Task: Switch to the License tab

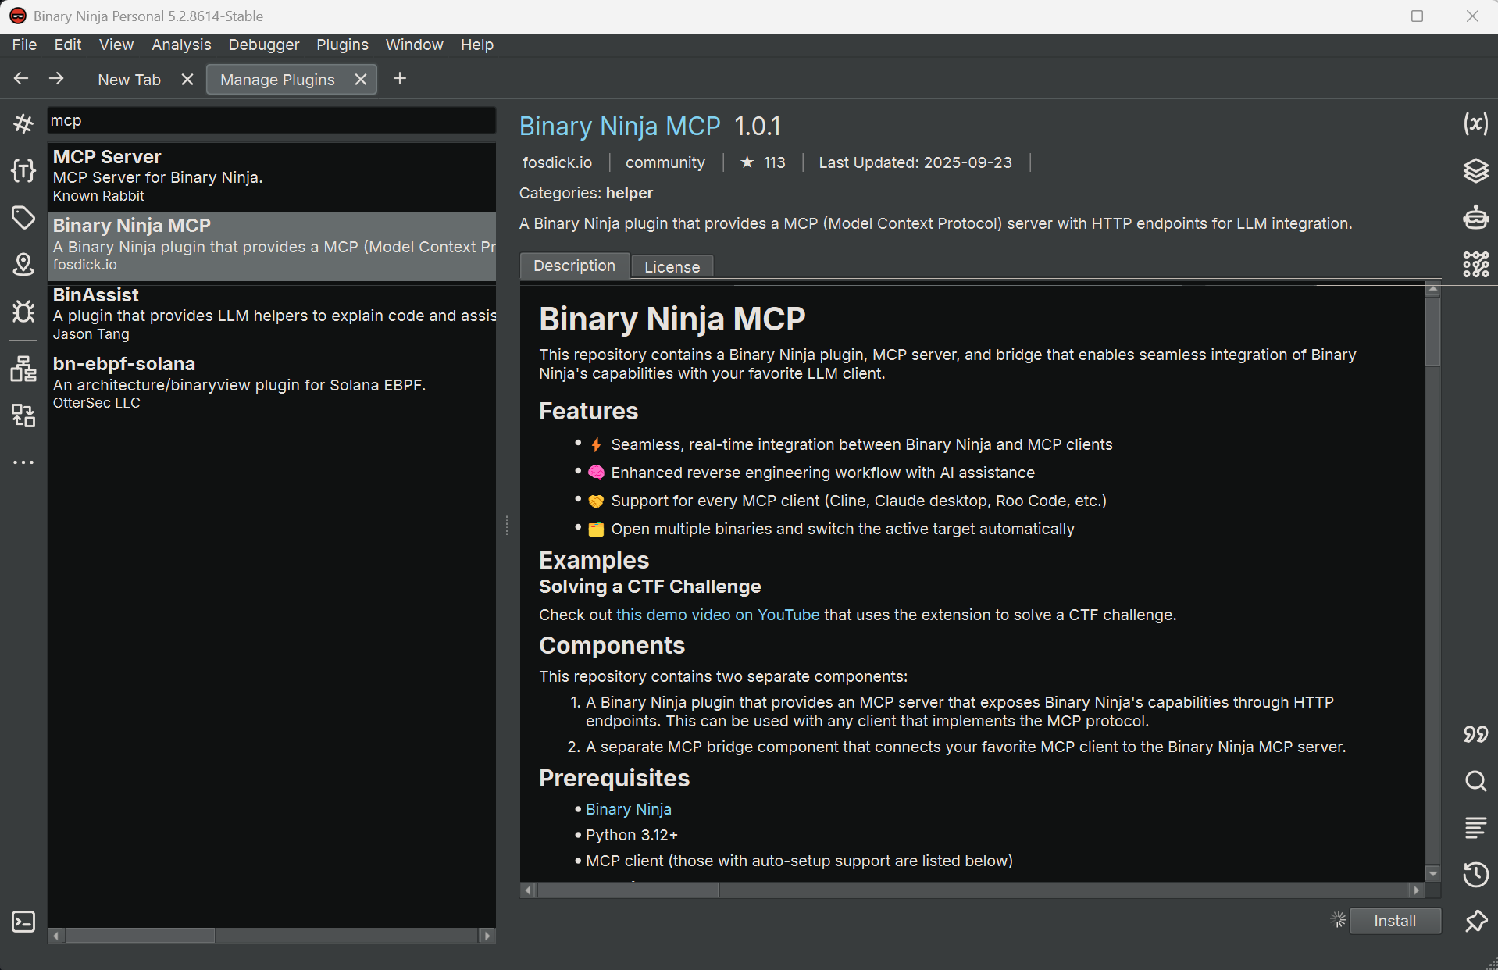Action: pos(671,266)
